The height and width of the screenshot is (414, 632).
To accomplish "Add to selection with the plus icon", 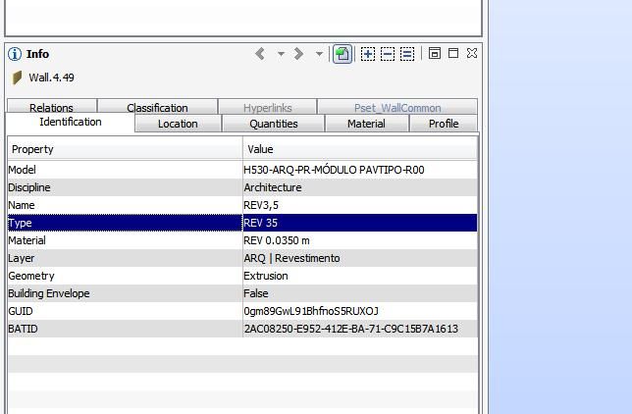I will point(368,54).
